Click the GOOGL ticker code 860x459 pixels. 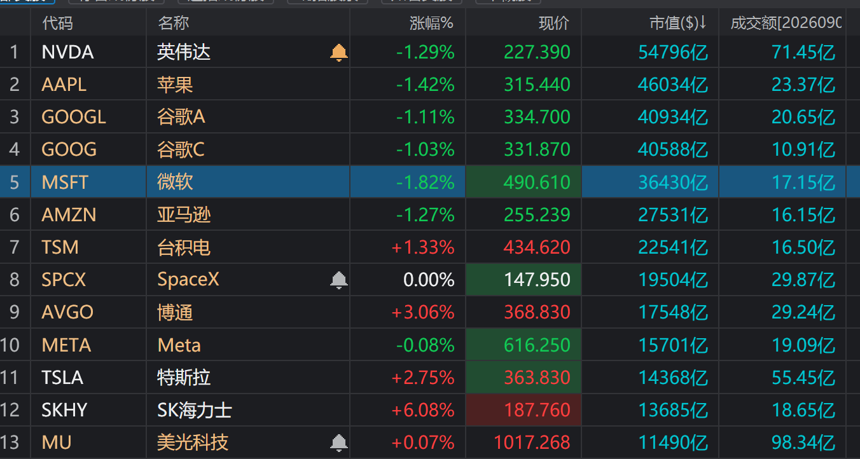pyautogui.click(x=74, y=117)
